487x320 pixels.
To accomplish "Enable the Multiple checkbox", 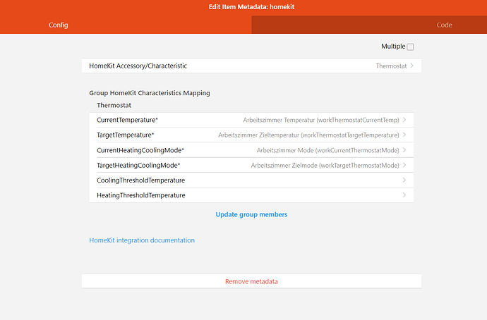I will 410,47.
